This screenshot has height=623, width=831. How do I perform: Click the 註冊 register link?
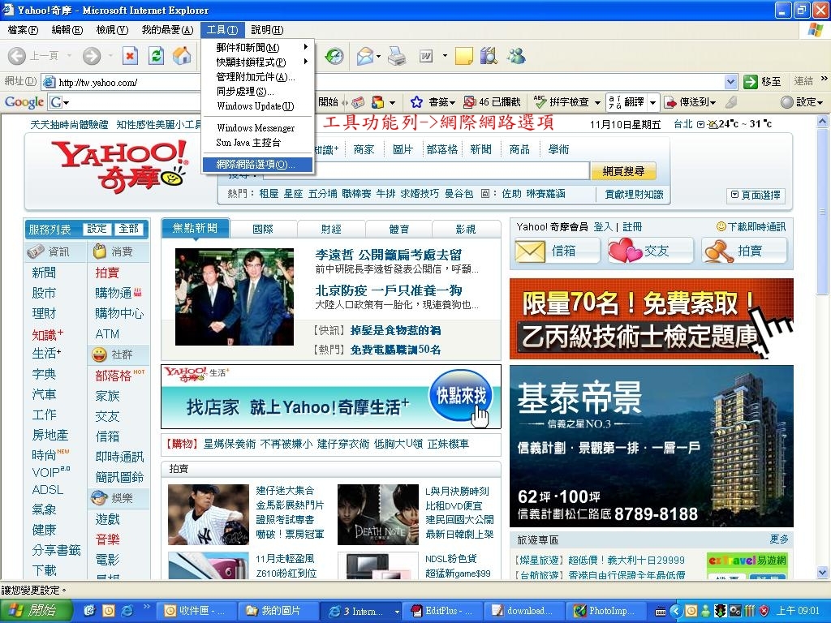click(x=631, y=227)
